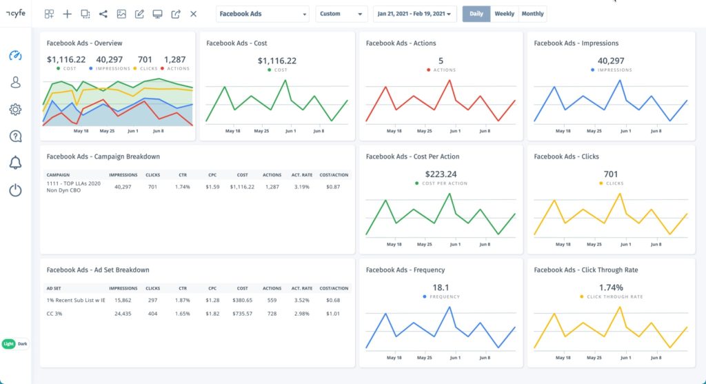
Task: Click the X delete dashboard icon
Action: tap(193, 14)
